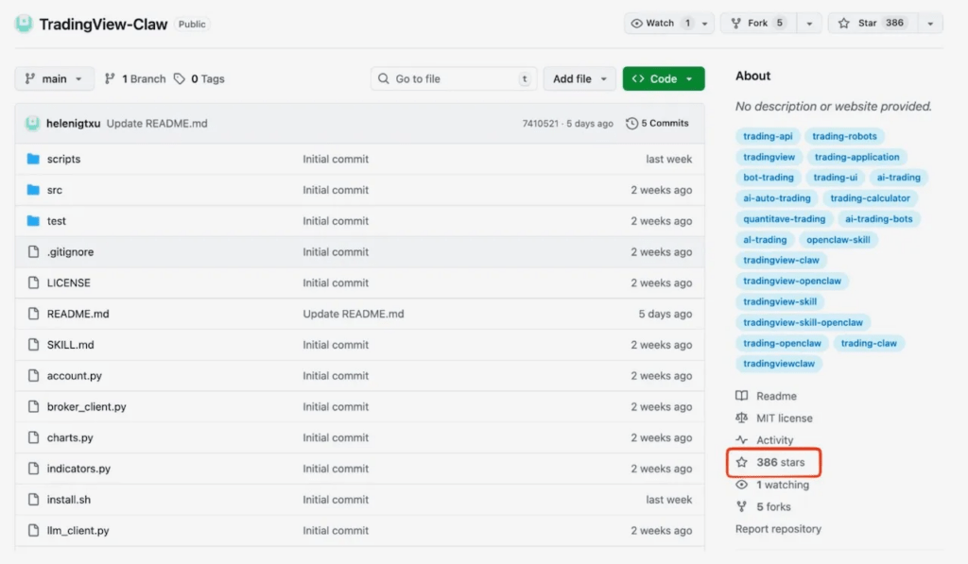The height and width of the screenshot is (564, 968).
Task: Click the commit history clock icon
Action: pos(632,124)
